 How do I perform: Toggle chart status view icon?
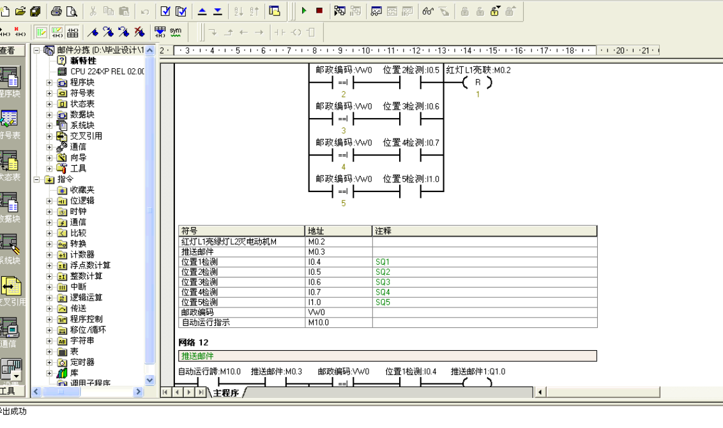tap(376, 11)
